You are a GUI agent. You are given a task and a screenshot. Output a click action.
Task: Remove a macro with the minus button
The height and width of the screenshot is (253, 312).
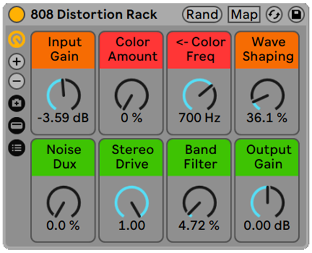(17, 81)
